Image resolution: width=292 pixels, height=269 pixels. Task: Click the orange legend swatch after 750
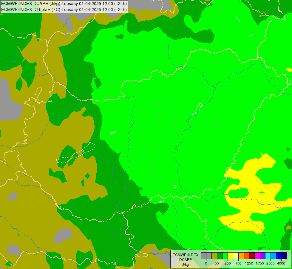pos(241,256)
